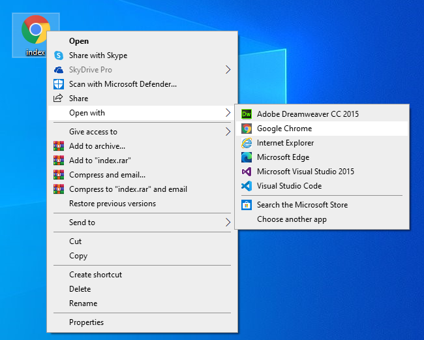Select Share with Skype

tap(142, 55)
